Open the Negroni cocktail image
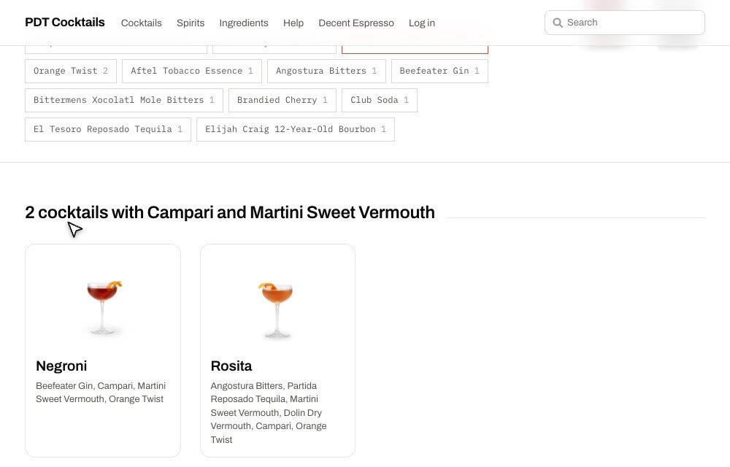 (103, 307)
